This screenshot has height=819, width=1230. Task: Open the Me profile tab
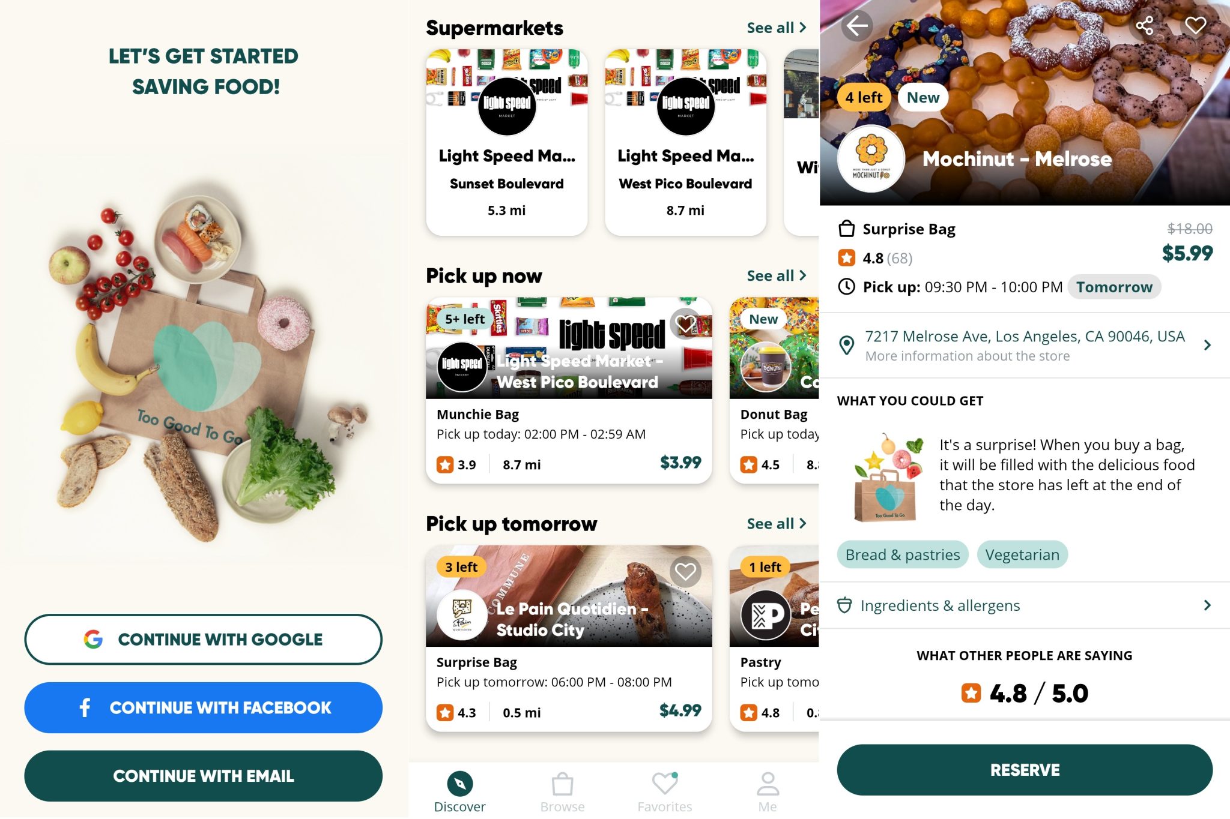[x=768, y=792]
